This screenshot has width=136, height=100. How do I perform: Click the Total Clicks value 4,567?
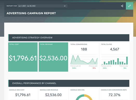click(x=114, y=49)
